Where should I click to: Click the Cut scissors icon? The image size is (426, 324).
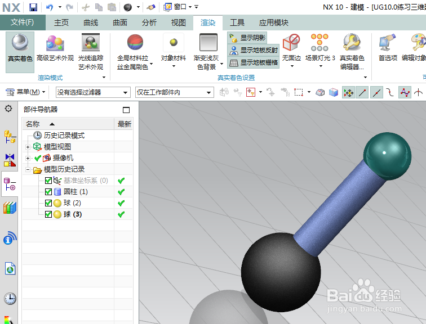point(86,7)
